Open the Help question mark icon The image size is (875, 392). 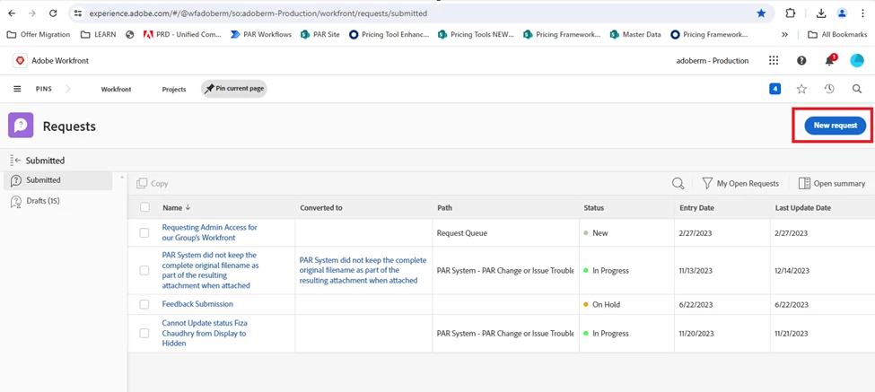801,60
